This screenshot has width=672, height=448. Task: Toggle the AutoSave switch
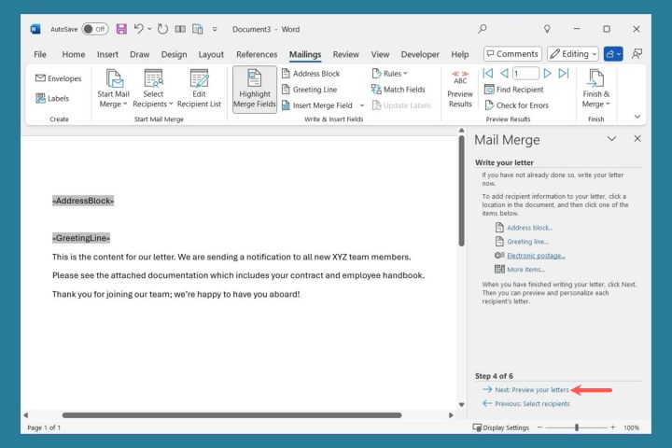click(94, 29)
